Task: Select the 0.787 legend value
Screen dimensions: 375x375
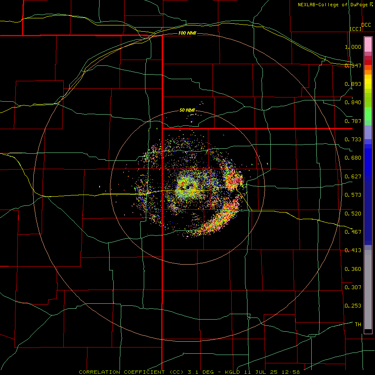Action: pyautogui.click(x=353, y=121)
